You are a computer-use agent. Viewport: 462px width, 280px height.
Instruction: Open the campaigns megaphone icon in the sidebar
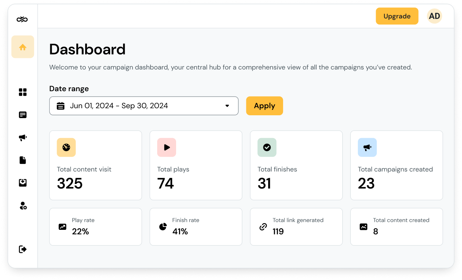tap(22, 137)
